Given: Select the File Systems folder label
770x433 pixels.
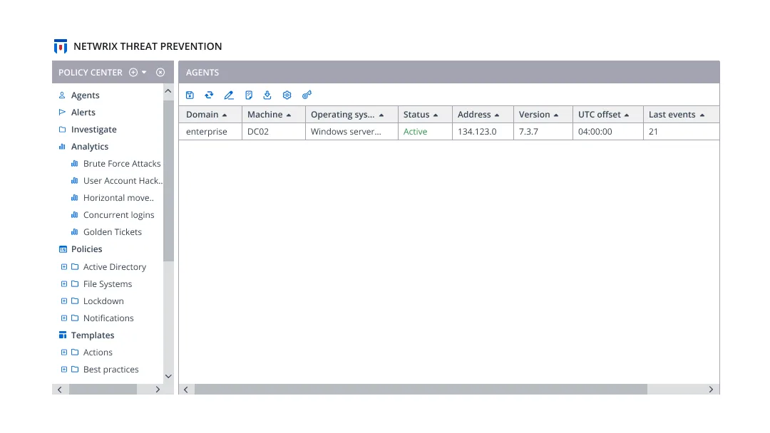Looking at the screenshot, I should (108, 284).
